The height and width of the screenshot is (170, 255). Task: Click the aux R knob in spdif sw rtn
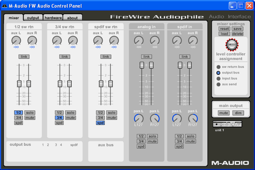click(114, 41)
